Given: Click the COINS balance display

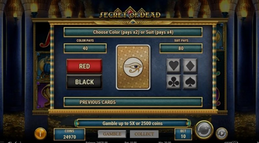Looking at the screenshot, I should [x=70, y=134].
